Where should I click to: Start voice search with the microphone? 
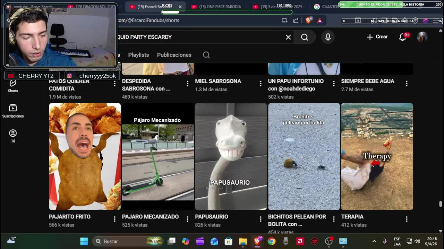(328, 37)
